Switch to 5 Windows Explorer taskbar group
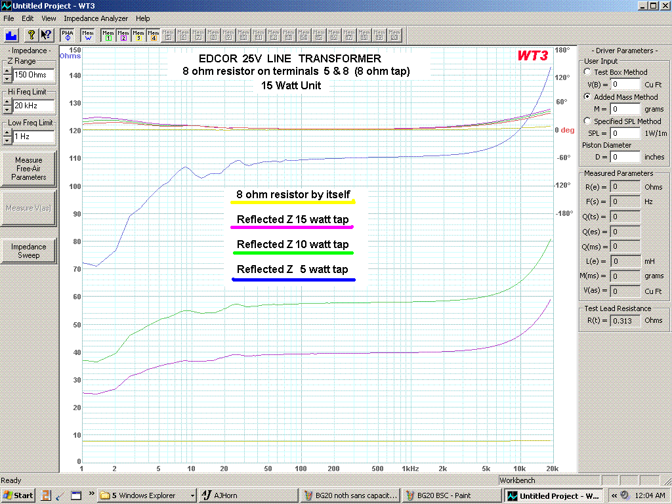 click(147, 495)
